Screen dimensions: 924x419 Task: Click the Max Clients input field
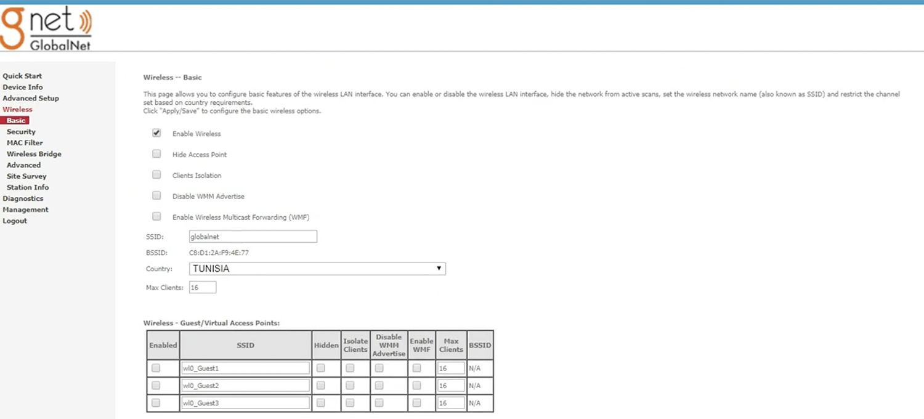pyautogui.click(x=203, y=287)
